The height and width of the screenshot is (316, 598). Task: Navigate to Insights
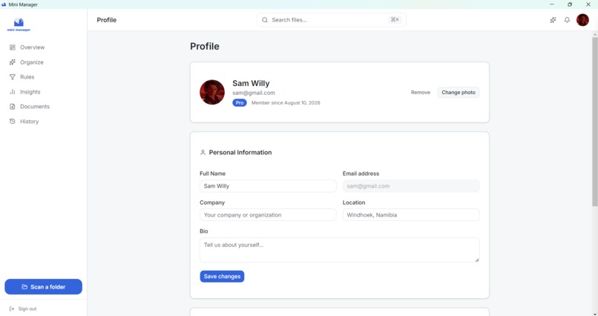click(x=30, y=92)
